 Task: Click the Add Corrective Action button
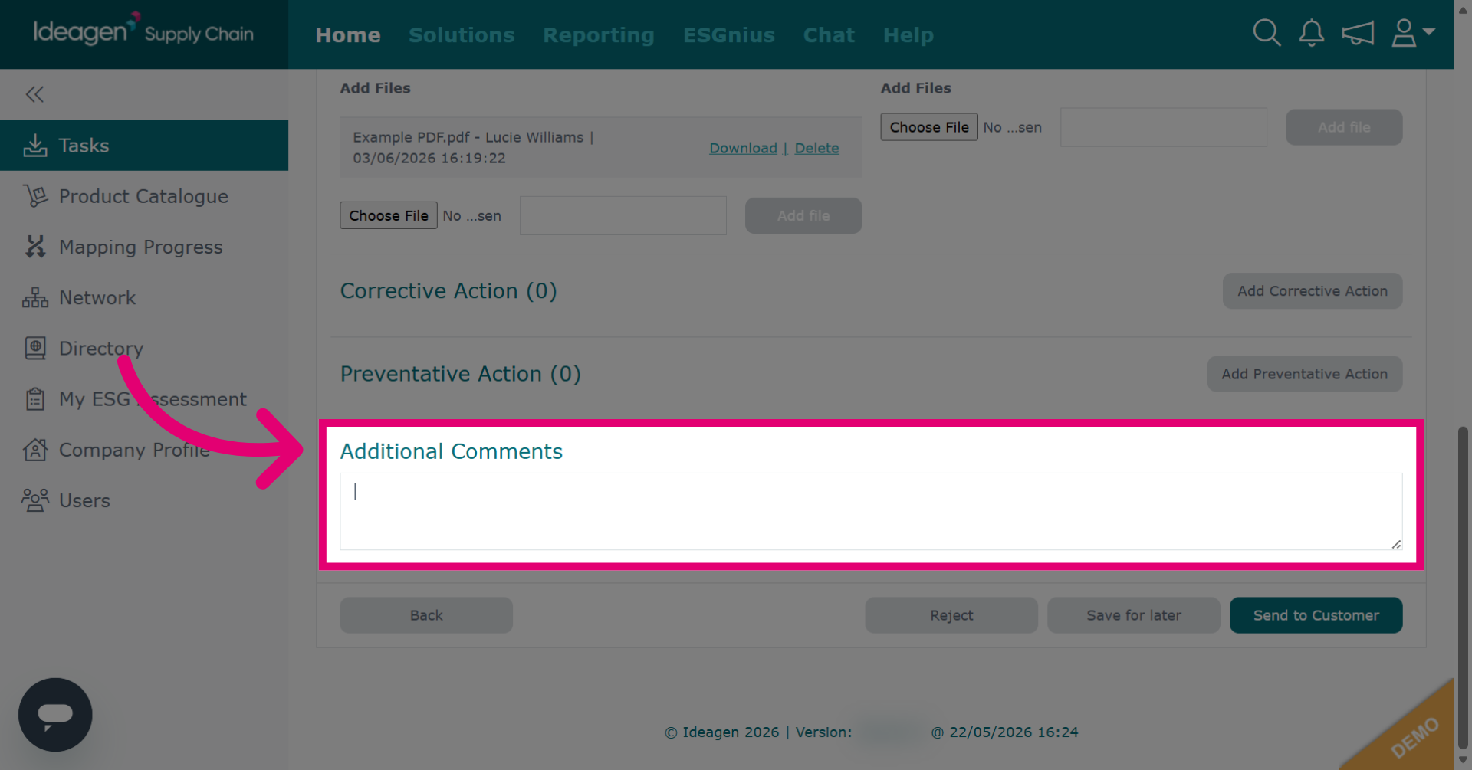pyautogui.click(x=1312, y=291)
